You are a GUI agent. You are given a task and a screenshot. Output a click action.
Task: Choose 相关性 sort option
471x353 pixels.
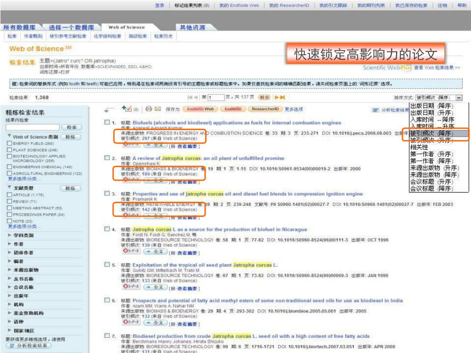click(419, 147)
